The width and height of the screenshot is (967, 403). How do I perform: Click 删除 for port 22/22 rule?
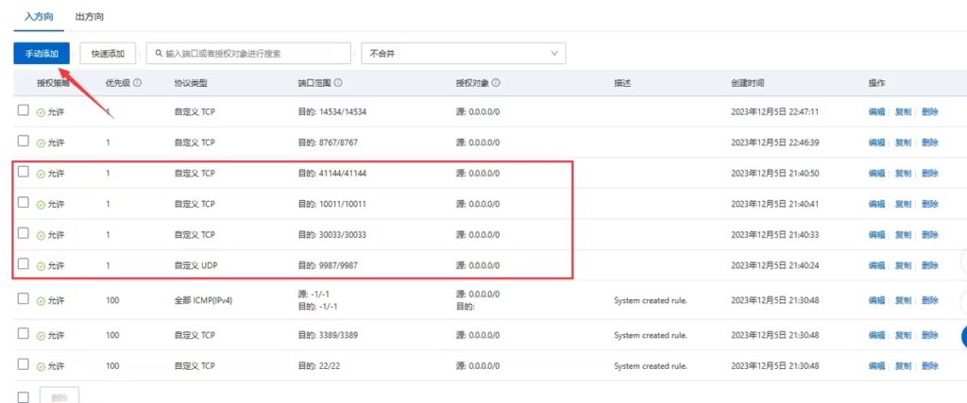click(x=930, y=366)
